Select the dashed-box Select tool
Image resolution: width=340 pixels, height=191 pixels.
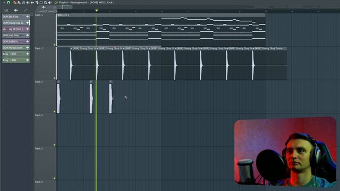[x=41, y=3]
